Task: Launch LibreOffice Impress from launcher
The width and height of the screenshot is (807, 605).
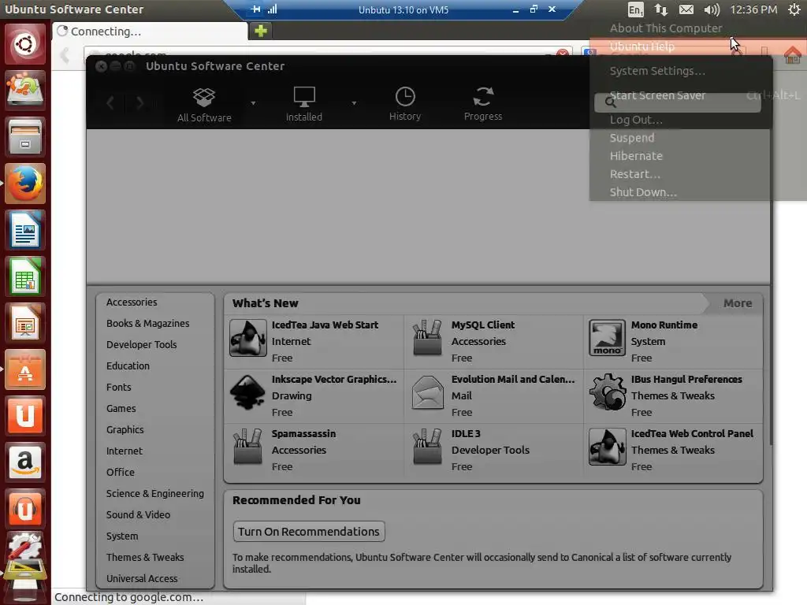Action: coord(25,322)
